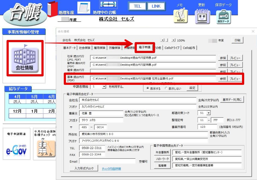Click the FAX number field
The width and height of the screenshot is (257, 180).
click(x=92, y=154)
